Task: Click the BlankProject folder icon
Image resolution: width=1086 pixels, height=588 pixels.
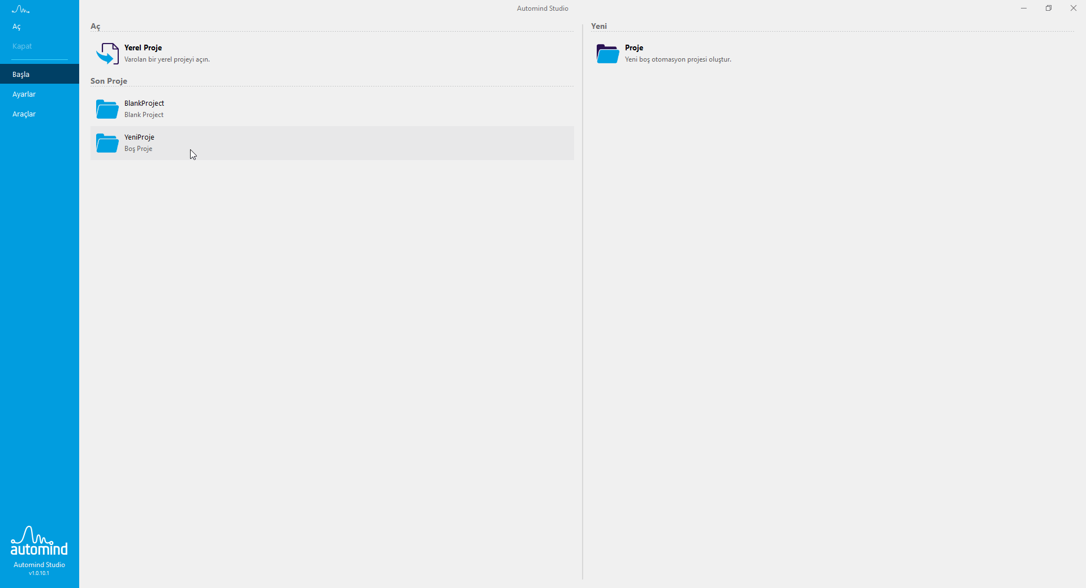Action: tap(107, 109)
